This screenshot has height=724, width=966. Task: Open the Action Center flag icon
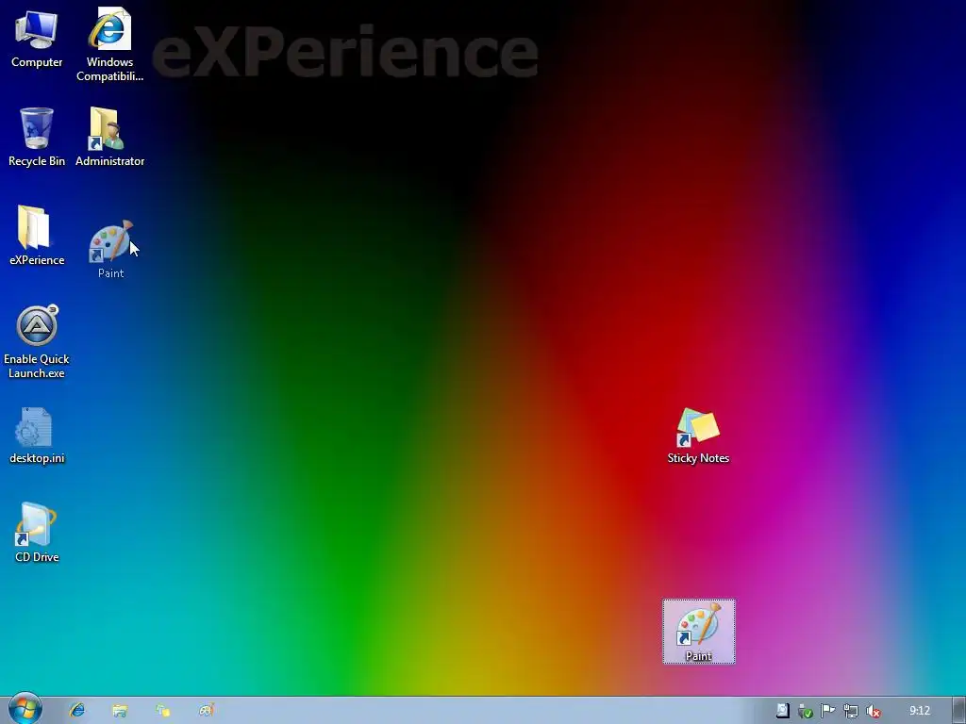point(828,711)
